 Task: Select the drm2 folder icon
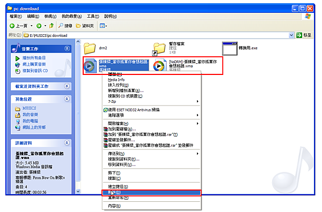point(90,48)
